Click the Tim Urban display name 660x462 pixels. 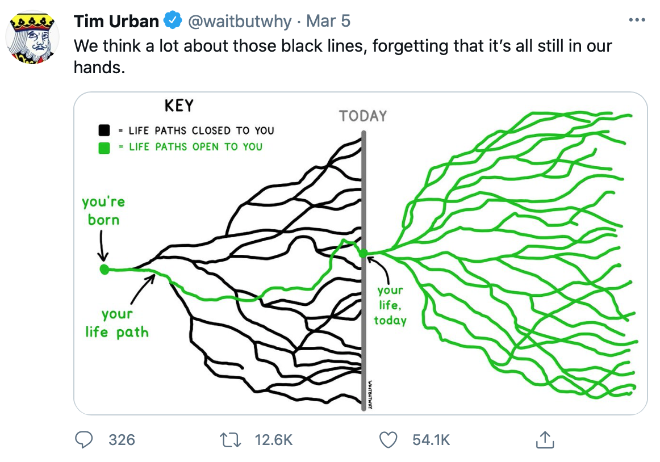pyautogui.click(x=116, y=22)
